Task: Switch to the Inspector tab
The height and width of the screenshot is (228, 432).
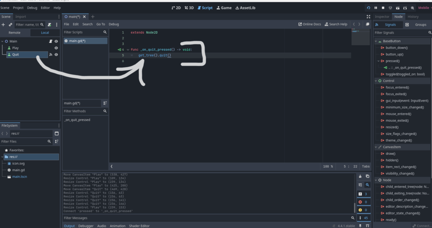Action: 382,16
